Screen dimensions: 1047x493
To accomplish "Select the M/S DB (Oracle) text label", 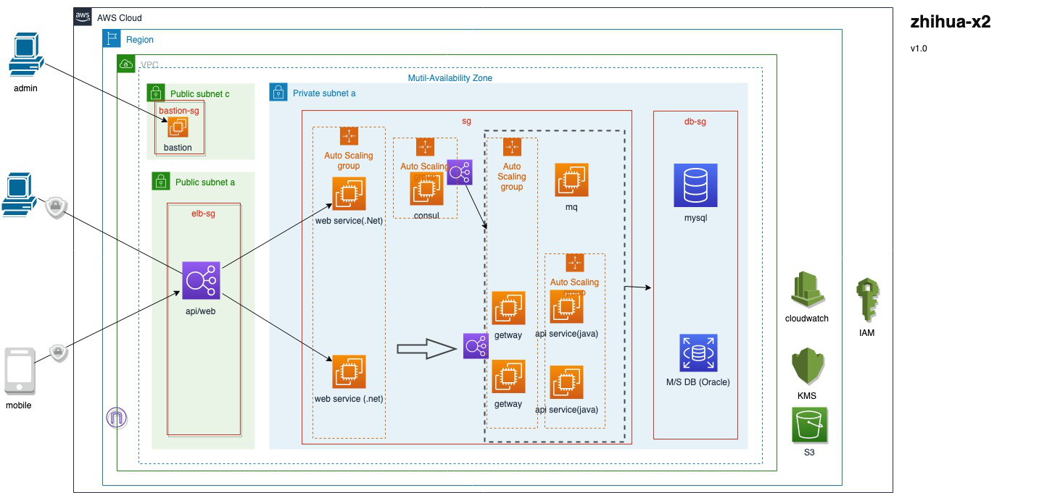I will (x=698, y=382).
